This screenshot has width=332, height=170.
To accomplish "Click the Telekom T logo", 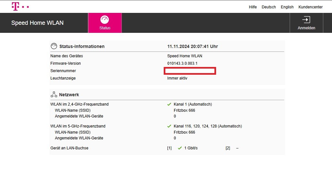I will click(x=20, y=6).
